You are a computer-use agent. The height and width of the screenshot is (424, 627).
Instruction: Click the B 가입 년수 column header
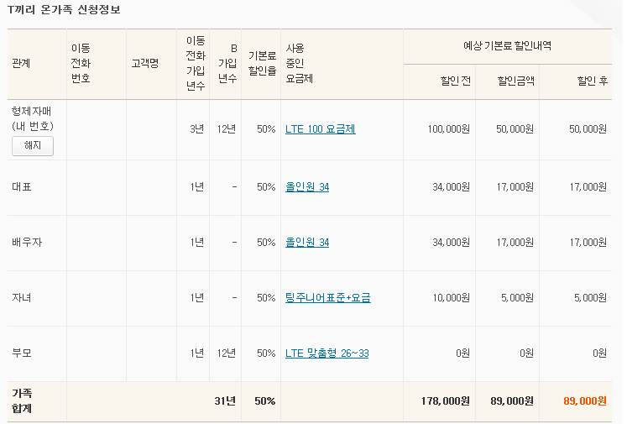point(227,63)
